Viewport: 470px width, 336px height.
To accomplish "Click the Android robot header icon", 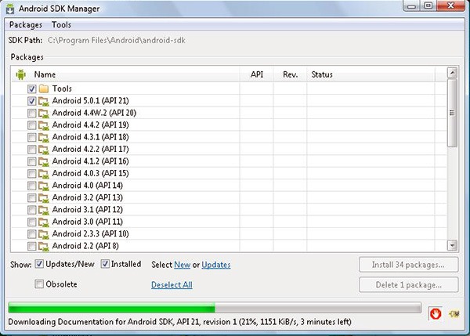I will (20, 74).
